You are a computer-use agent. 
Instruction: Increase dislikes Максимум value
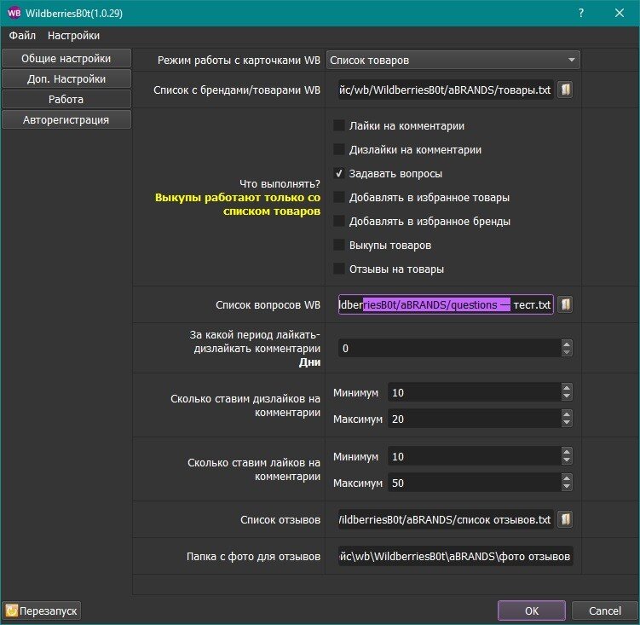(567, 414)
